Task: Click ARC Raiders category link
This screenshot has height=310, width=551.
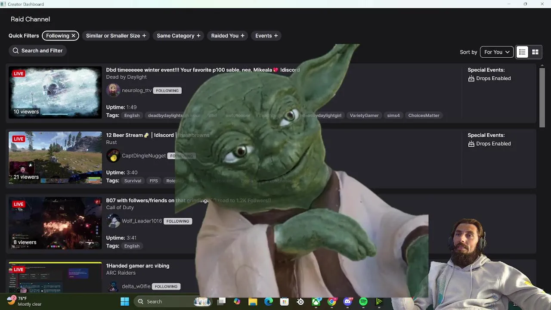Action: pos(121,273)
